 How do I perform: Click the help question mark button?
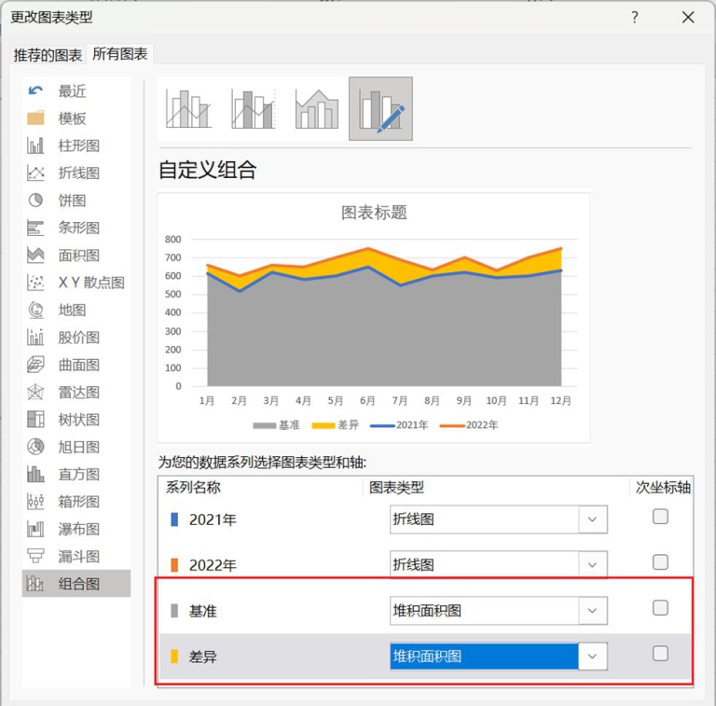tap(635, 18)
